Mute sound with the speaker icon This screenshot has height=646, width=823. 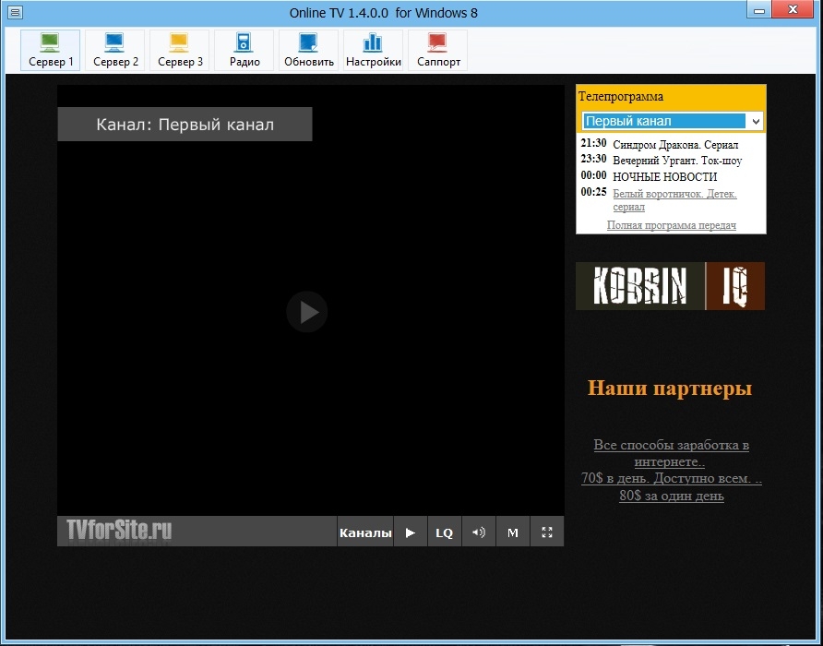click(x=478, y=532)
